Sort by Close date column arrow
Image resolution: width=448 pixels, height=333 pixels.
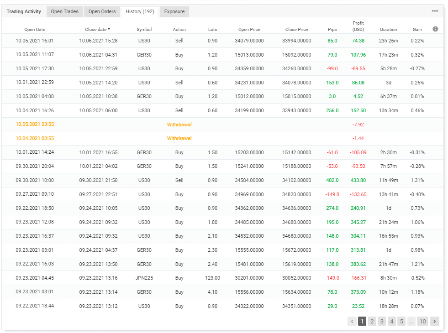109,29
